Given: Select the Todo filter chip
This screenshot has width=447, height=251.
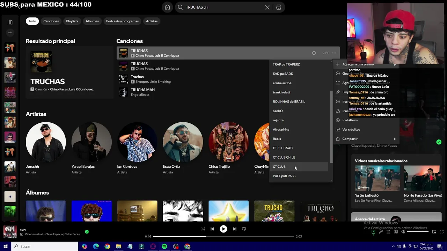Looking at the screenshot, I should [x=32, y=21].
